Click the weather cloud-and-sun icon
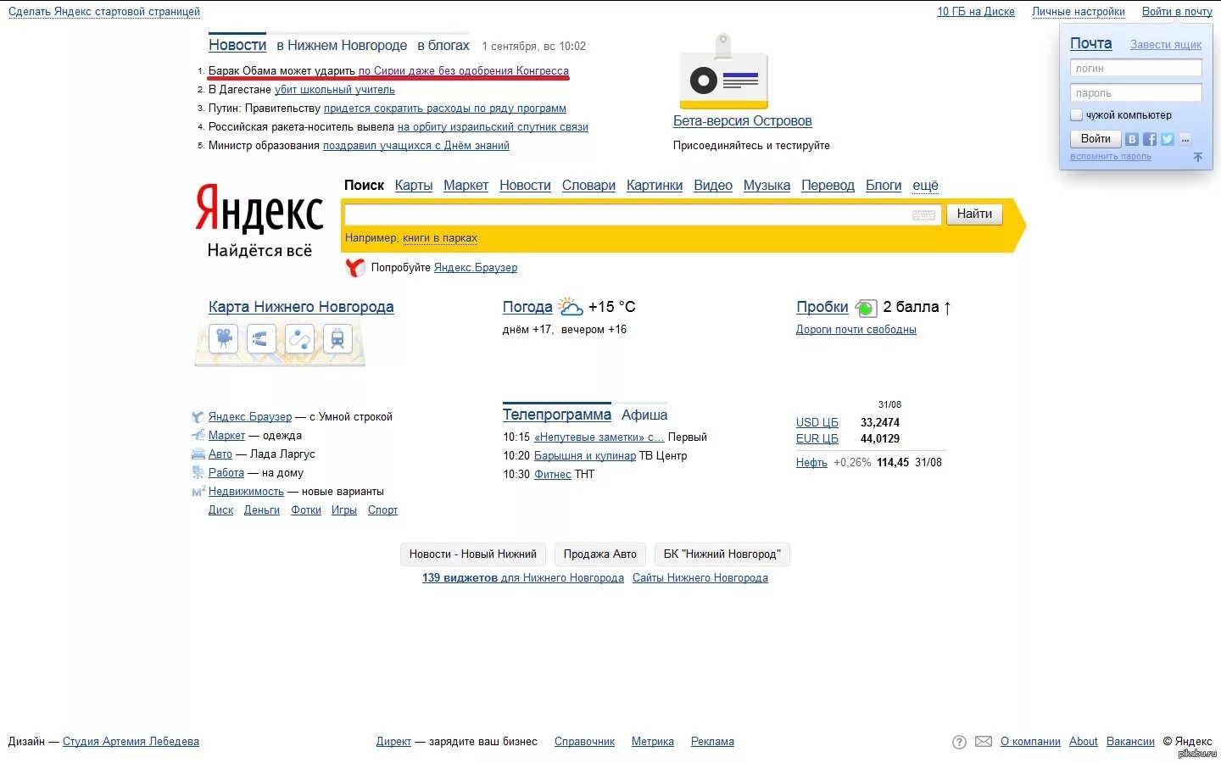This screenshot has width=1221, height=763. click(571, 306)
